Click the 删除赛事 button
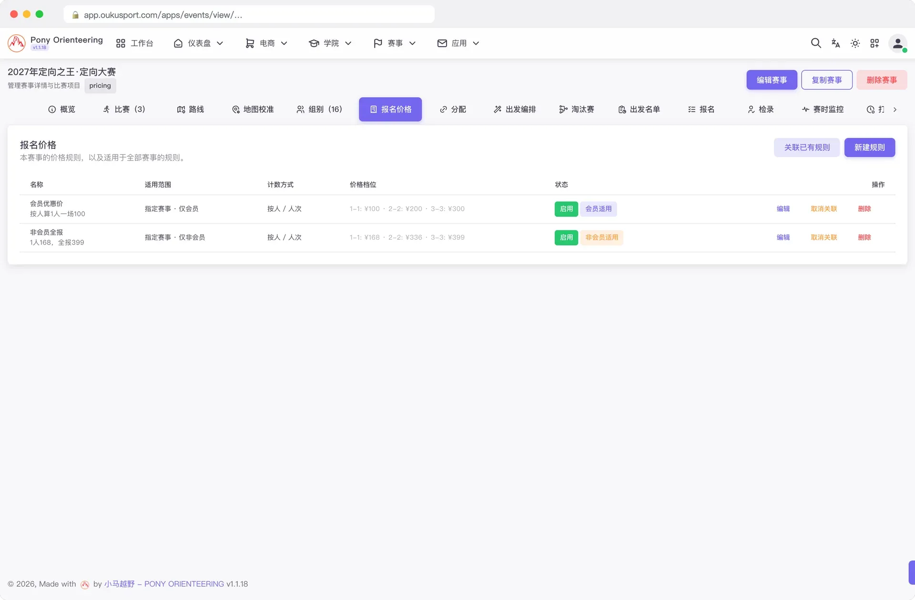Viewport: 915px width, 600px height. [x=882, y=80]
